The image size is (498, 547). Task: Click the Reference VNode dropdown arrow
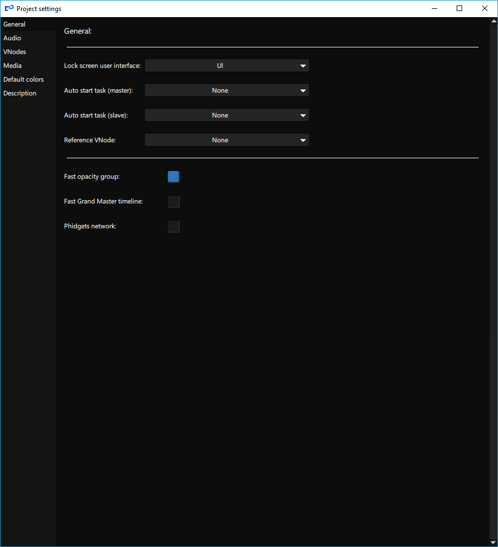303,140
